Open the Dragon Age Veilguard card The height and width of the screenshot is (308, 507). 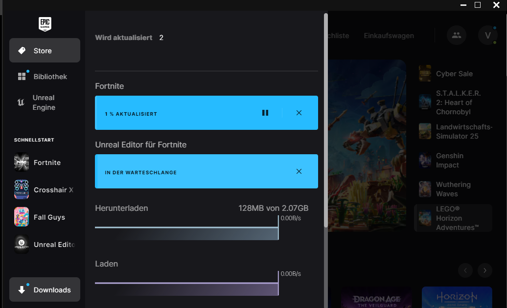point(377,298)
